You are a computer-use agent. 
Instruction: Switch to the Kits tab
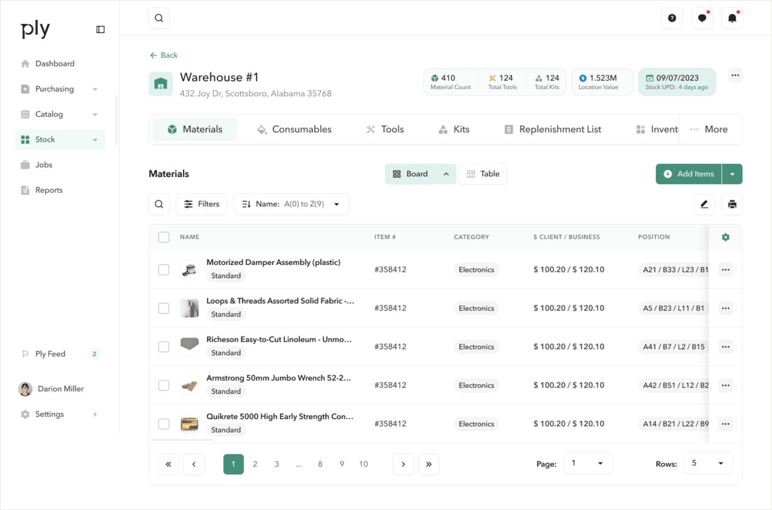(x=454, y=130)
